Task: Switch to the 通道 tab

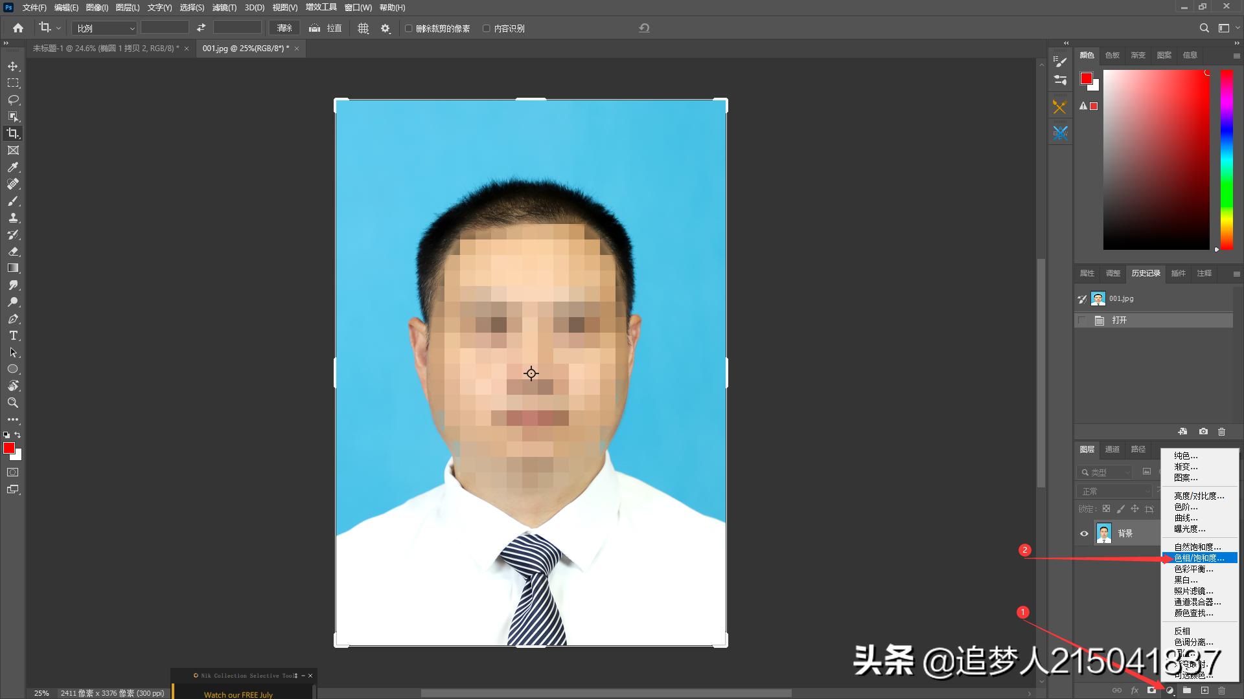Action: (x=1112, y=449)
